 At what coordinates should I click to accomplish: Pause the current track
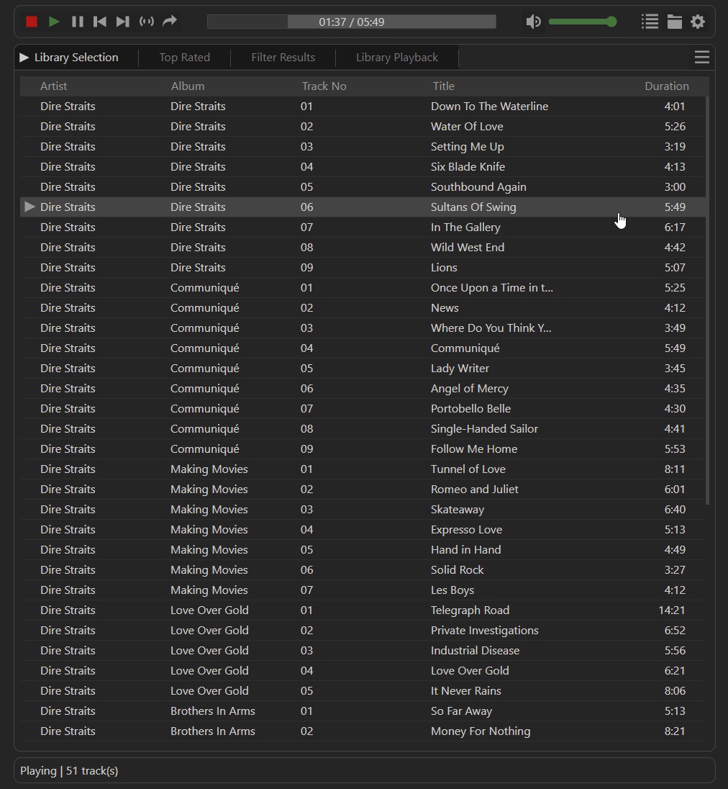point(78,22)
